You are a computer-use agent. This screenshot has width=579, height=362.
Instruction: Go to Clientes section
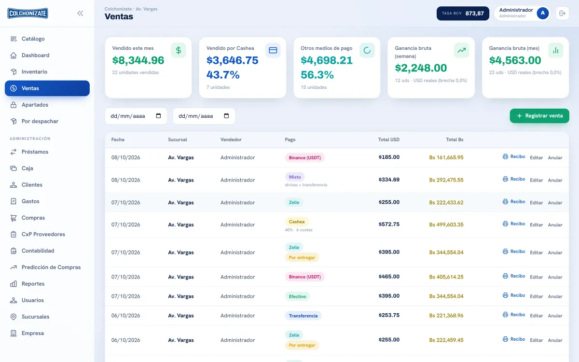tap(47, 185)
